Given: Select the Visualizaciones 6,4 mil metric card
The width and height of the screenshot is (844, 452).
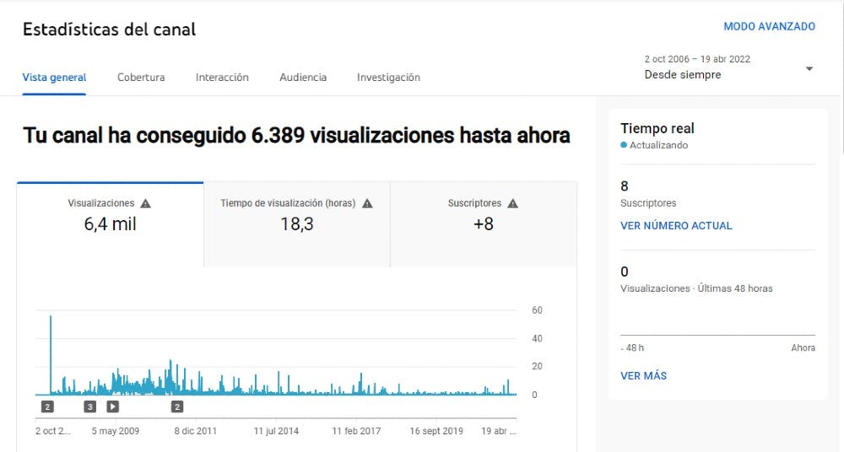Looking at the screenshot, I should click(110, 224).
